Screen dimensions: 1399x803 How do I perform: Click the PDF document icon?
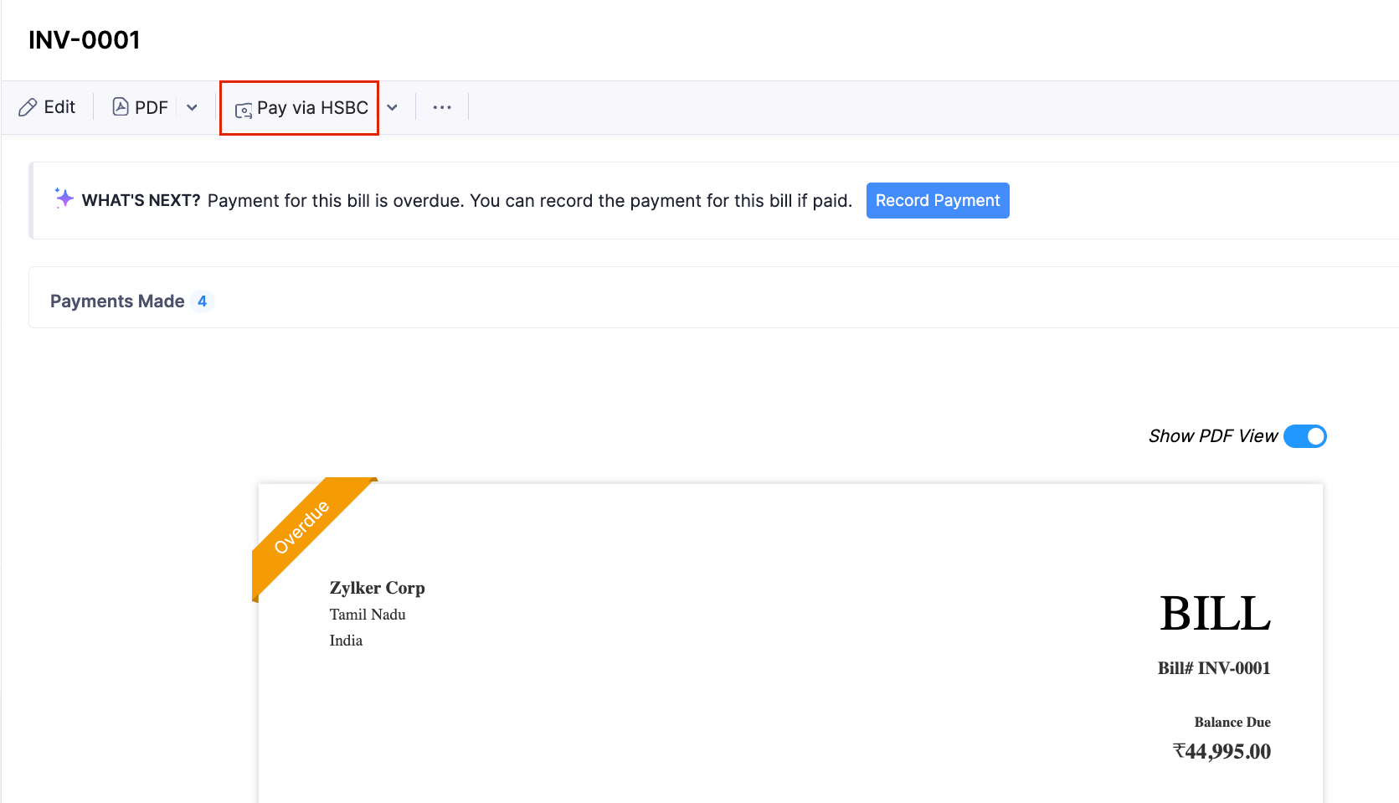(x=121, y=107)
